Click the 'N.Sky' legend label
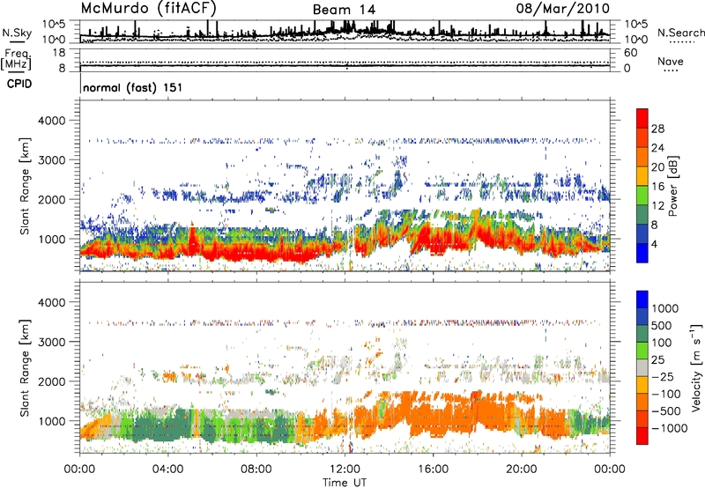705x488 pixels. (x=17, y=33)
